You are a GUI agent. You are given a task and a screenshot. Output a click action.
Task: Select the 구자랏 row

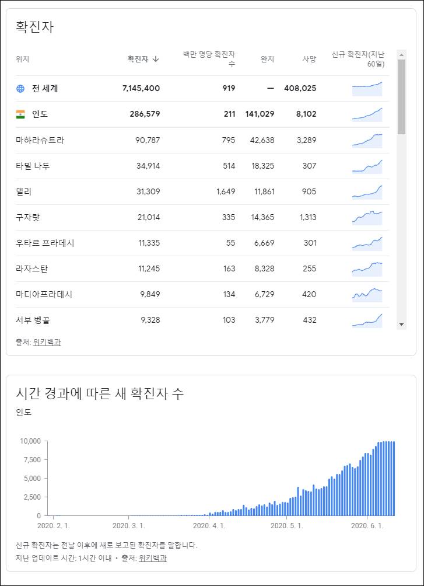(202, 217)
